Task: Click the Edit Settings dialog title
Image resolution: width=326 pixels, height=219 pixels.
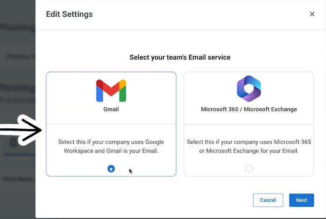Action: click(x=69, y=14)
